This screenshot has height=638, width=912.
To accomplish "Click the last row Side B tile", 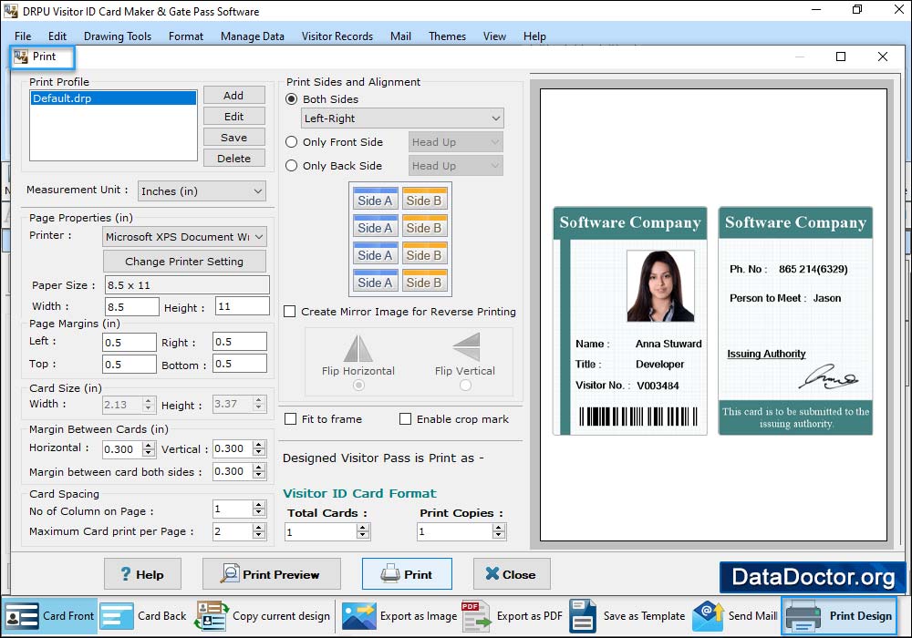I will pyautogui.click(x=425, y=281).
